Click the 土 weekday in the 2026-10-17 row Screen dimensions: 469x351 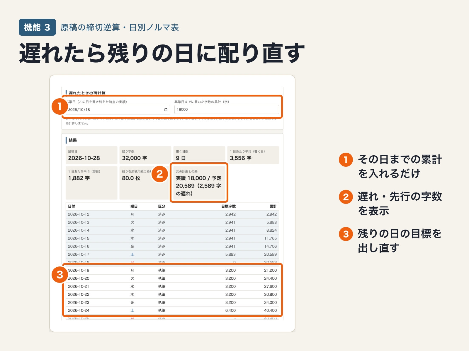pos(132,254)
